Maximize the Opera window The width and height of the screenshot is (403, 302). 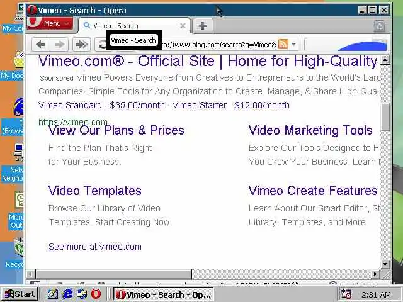click(x=372, y=10)
